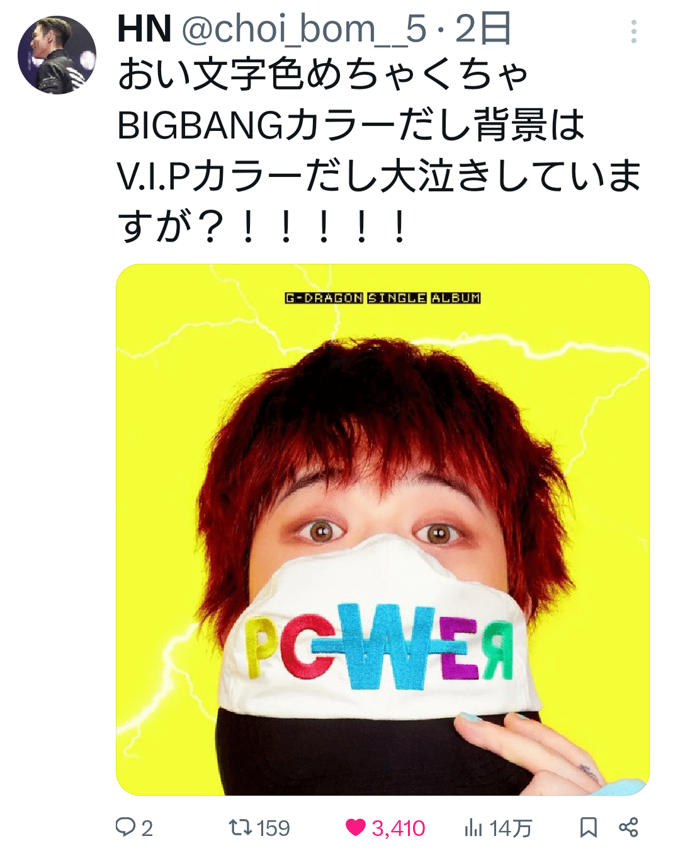The image size is (673, 858).
Task: Open view analytics bar-chart icon
Action: pyautogui.click(x=473, y=828)
